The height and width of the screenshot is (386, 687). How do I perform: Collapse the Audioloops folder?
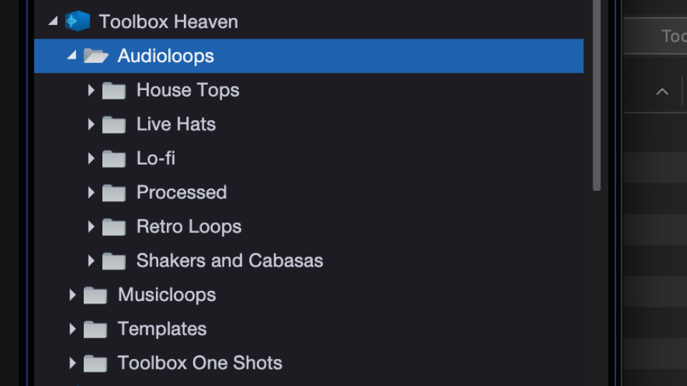[72, 56]
